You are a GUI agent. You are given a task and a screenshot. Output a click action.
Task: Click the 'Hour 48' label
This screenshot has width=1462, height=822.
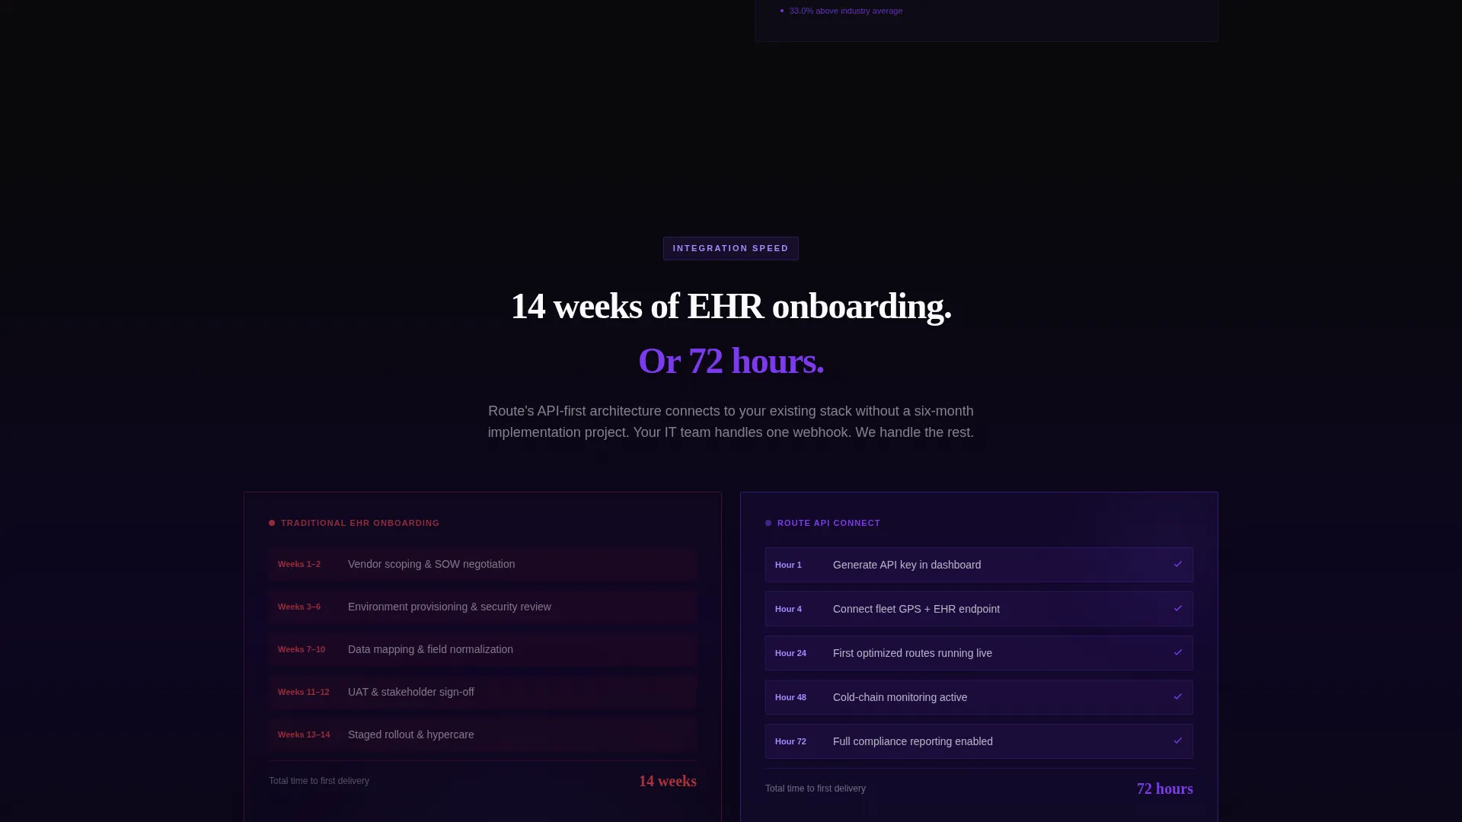point(790,697)
